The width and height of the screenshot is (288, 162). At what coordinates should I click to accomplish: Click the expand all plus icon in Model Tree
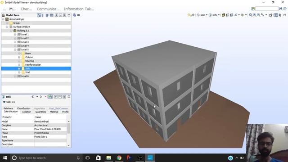pyautogui.click(x=56, y=15)
